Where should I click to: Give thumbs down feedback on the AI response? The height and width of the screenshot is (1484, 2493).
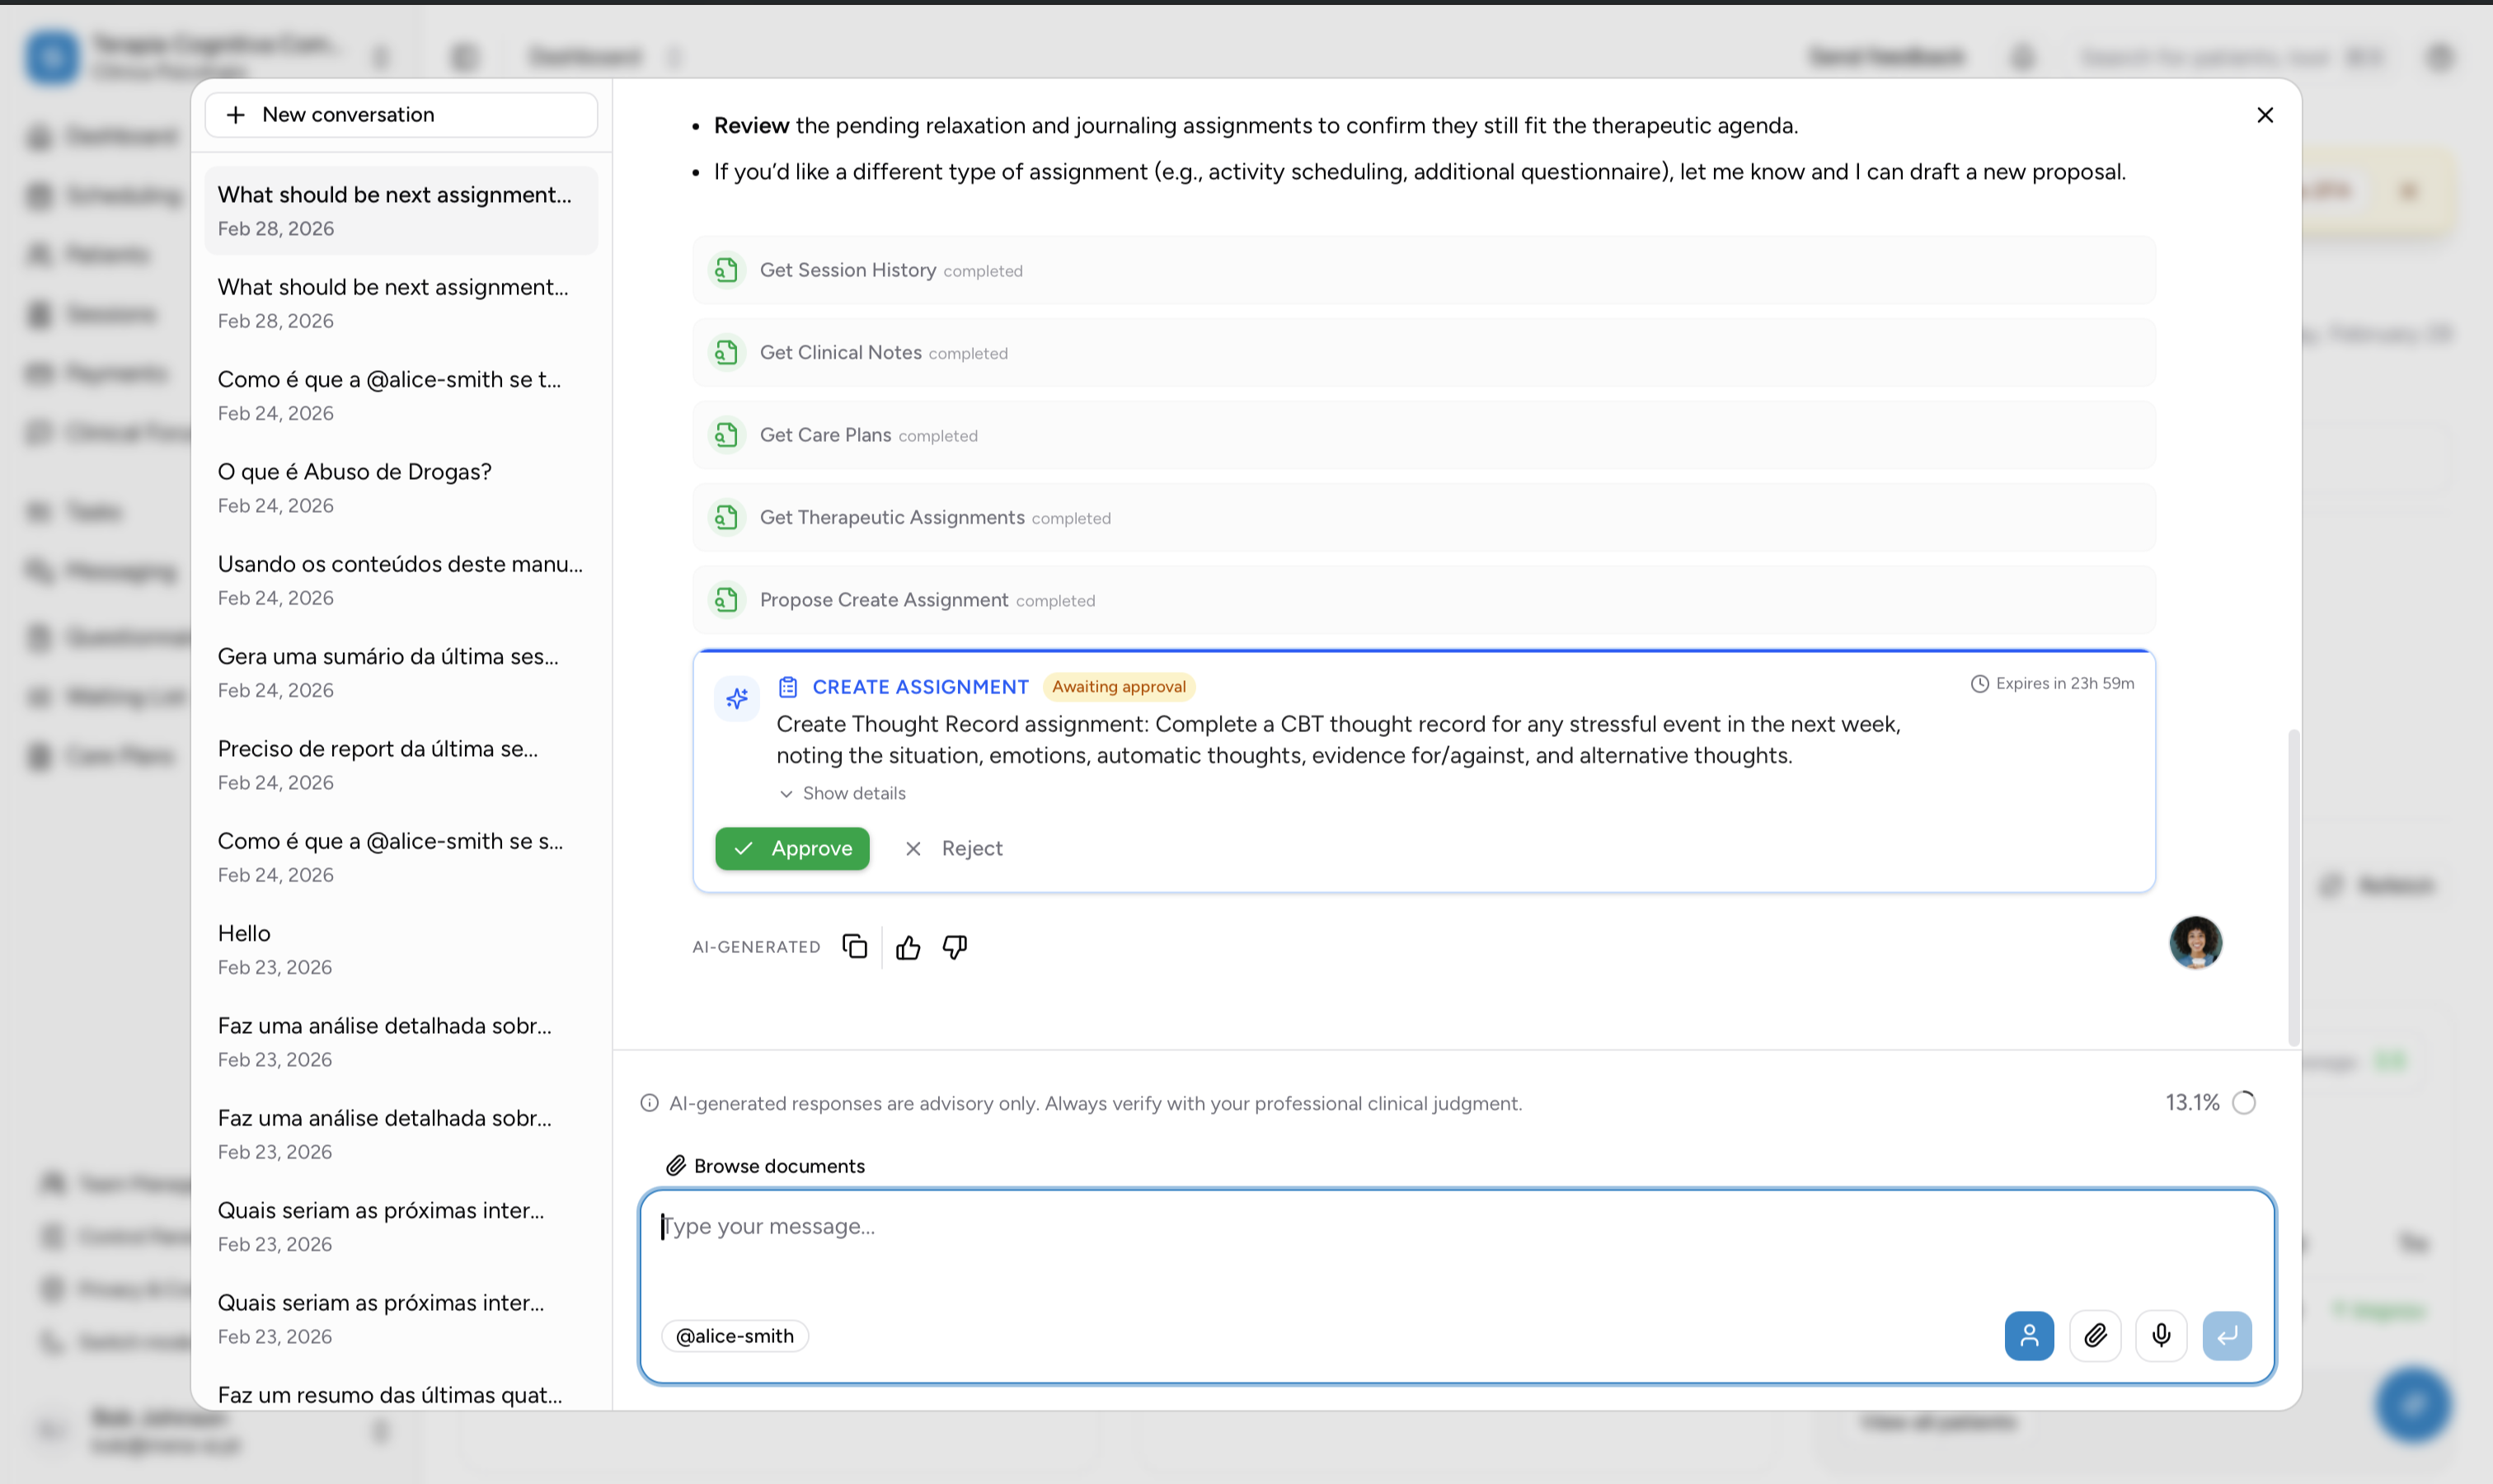pos(953,946)
